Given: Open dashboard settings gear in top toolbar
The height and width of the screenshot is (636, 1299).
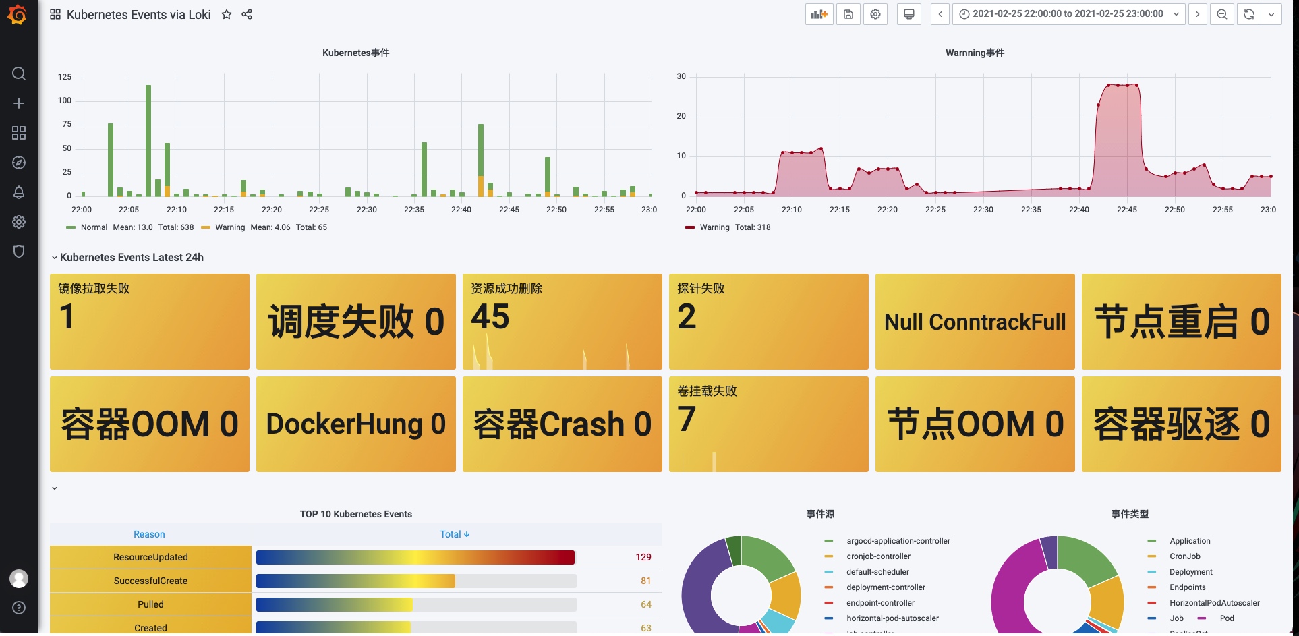Looking at the screenshot, I should (x=875, y=14).
